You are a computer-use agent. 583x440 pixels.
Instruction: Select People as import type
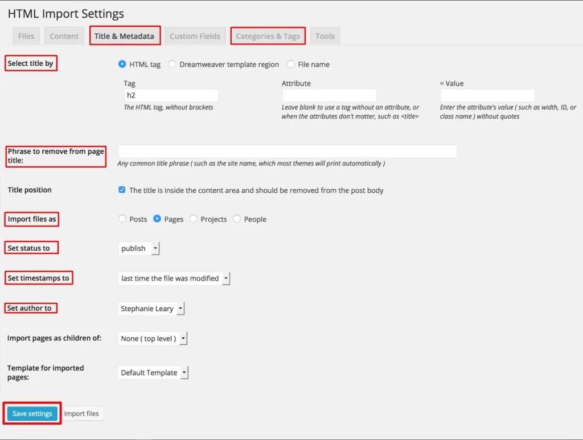coord(237,219)
